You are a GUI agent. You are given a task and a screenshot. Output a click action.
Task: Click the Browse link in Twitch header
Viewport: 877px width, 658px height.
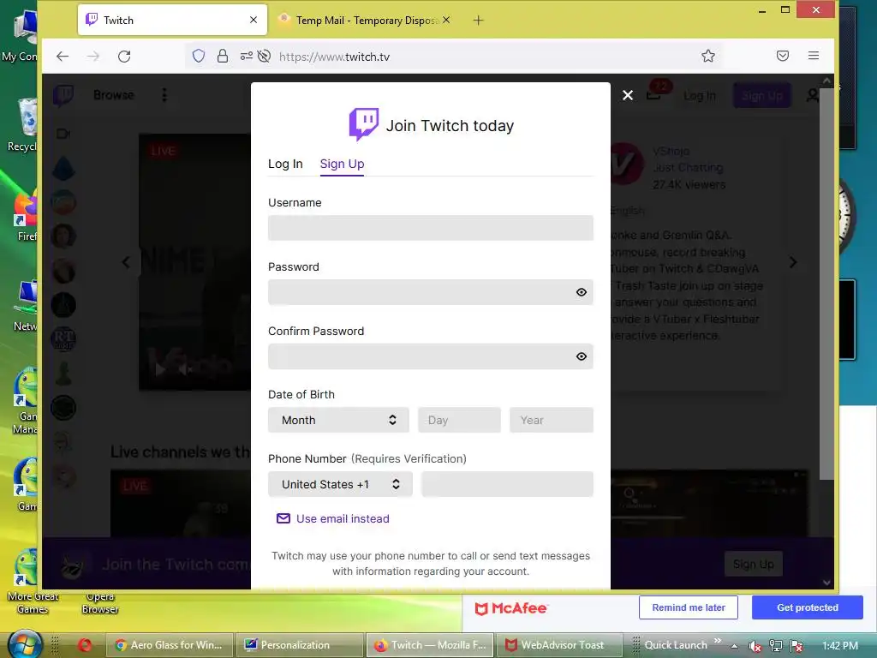coord(114,95)
